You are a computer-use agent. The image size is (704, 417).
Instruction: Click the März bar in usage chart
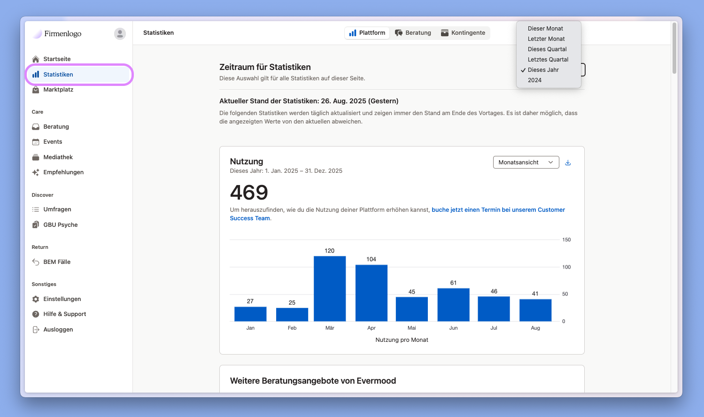[330, 289]
